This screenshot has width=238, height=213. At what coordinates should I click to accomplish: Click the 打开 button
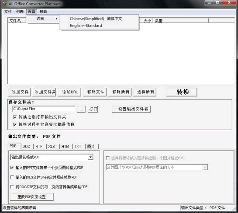93,109
